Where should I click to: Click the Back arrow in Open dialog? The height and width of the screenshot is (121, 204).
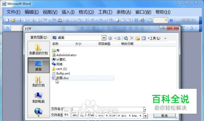click(x=110, y=38)
